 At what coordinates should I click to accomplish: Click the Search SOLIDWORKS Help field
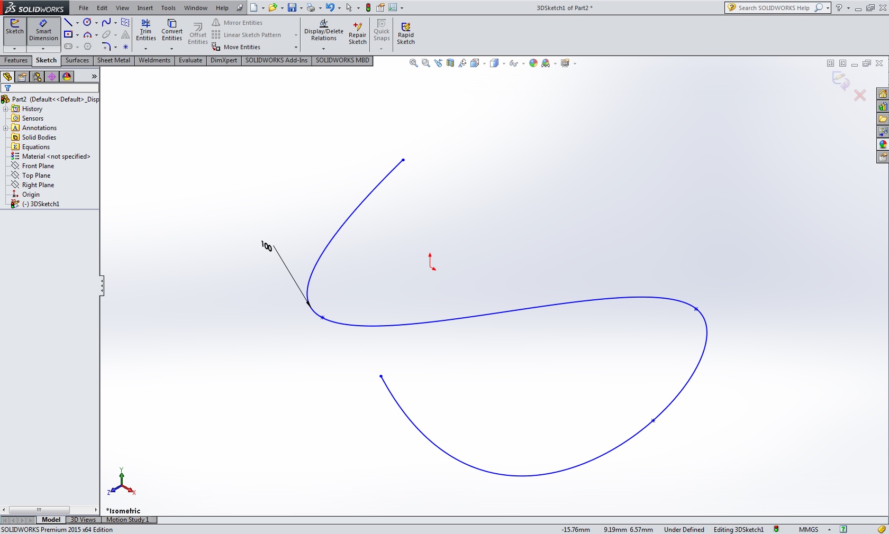coord(773,8)
